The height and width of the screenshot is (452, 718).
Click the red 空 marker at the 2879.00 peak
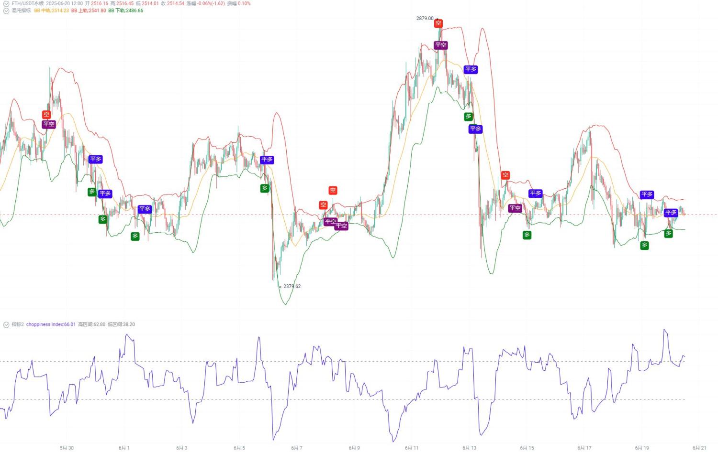pos(438,23)
